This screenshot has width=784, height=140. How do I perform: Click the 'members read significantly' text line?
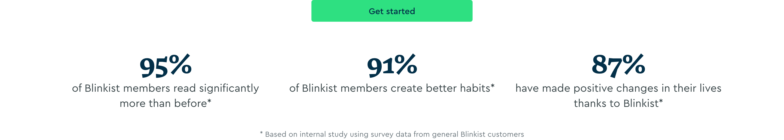[x=165, y=88]
